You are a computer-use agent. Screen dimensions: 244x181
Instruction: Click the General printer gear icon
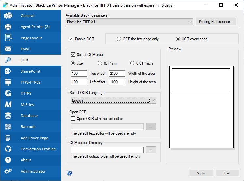point(8,16)
